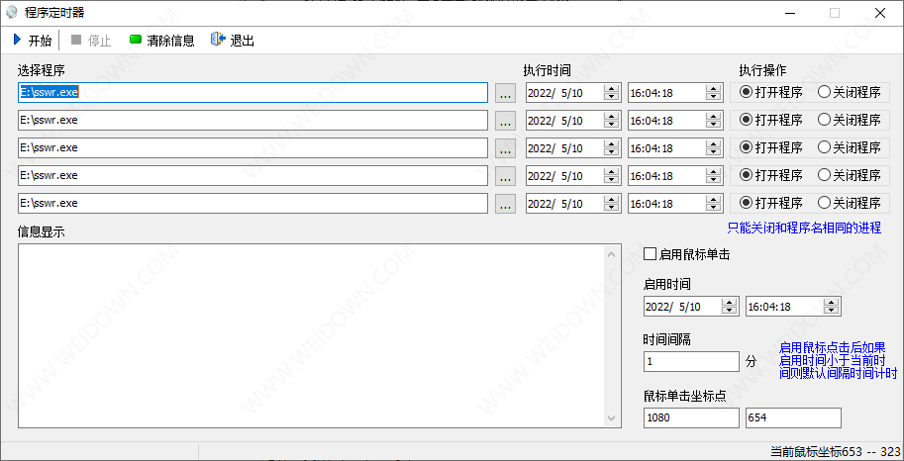Pick 关闭程序 in the fourth row
The height and width of the screenshot is (461, 904).
850,175
